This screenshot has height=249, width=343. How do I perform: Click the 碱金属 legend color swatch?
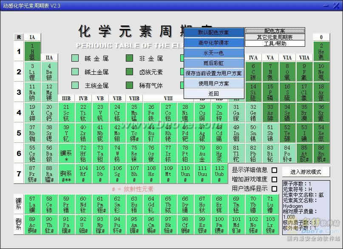point(75,58)
